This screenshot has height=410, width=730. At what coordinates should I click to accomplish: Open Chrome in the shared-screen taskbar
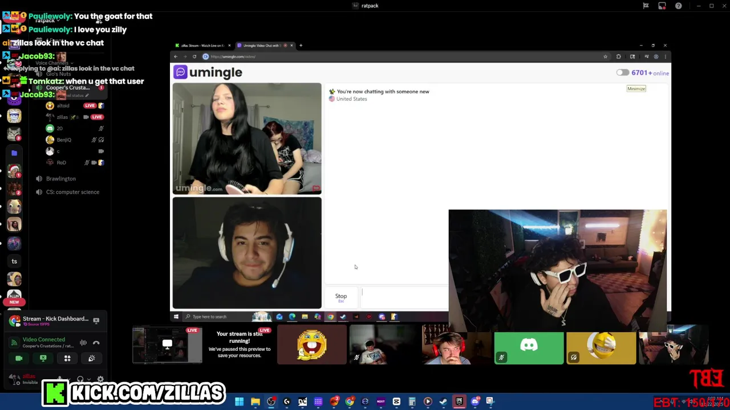coord(330,317)
